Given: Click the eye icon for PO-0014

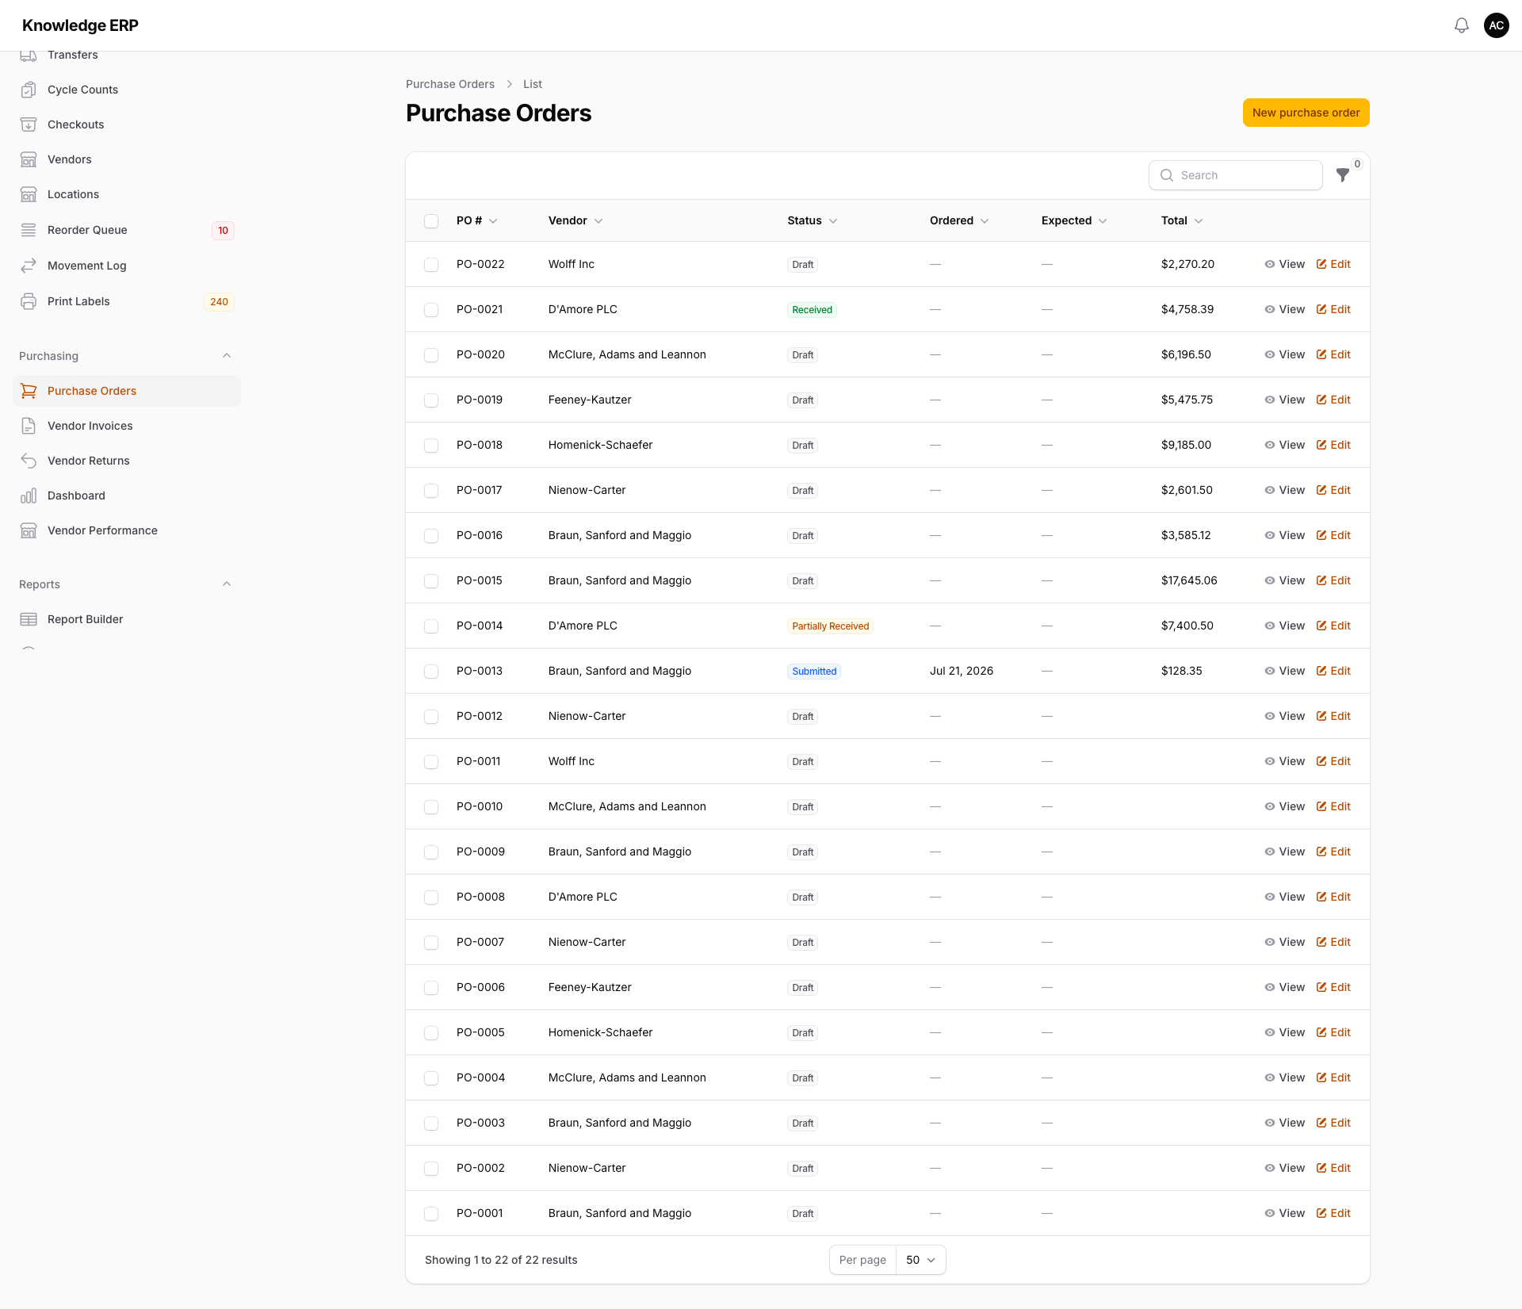Looking at the screenshot, I should 1270,626.
